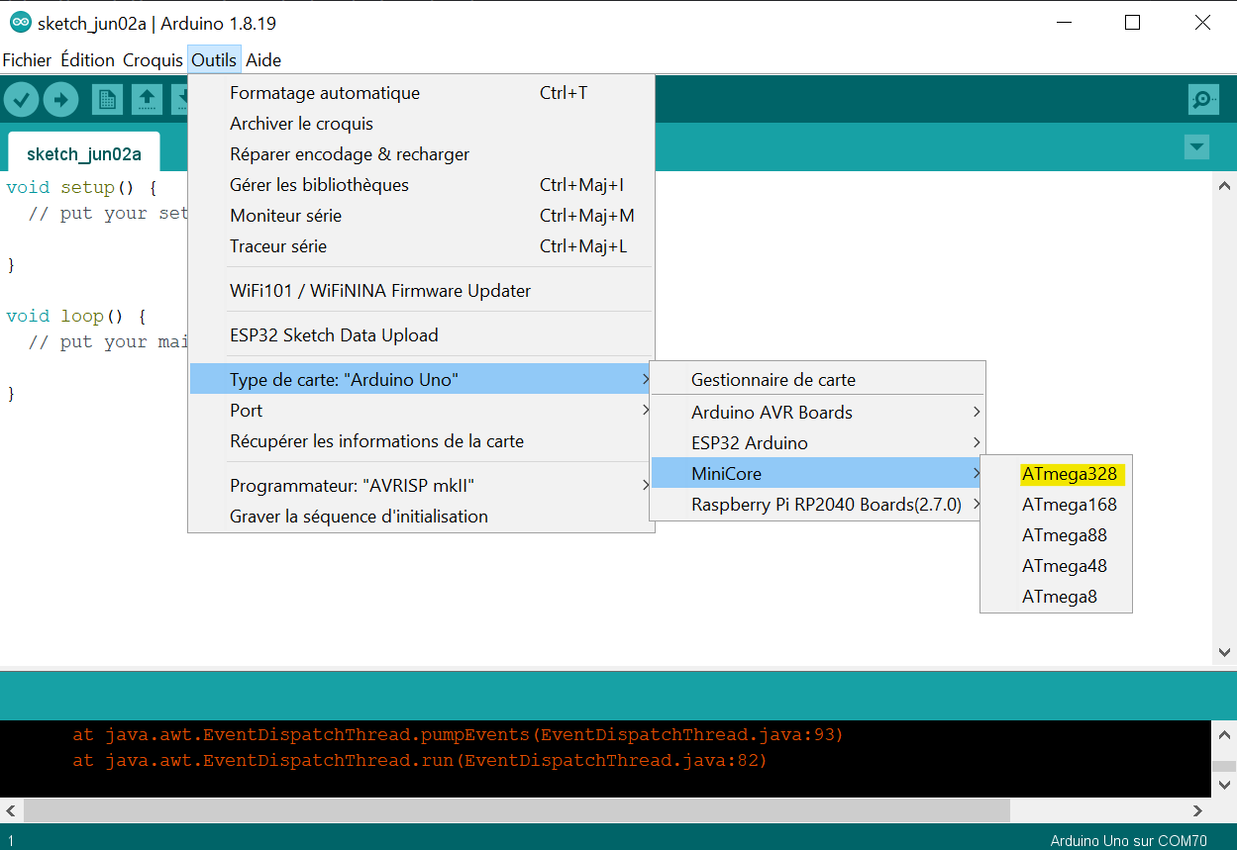Select Réparer encodage & recharger
Image resolution: width=1237 pixels, height=850 pixels.
click(x=421, y=154)
